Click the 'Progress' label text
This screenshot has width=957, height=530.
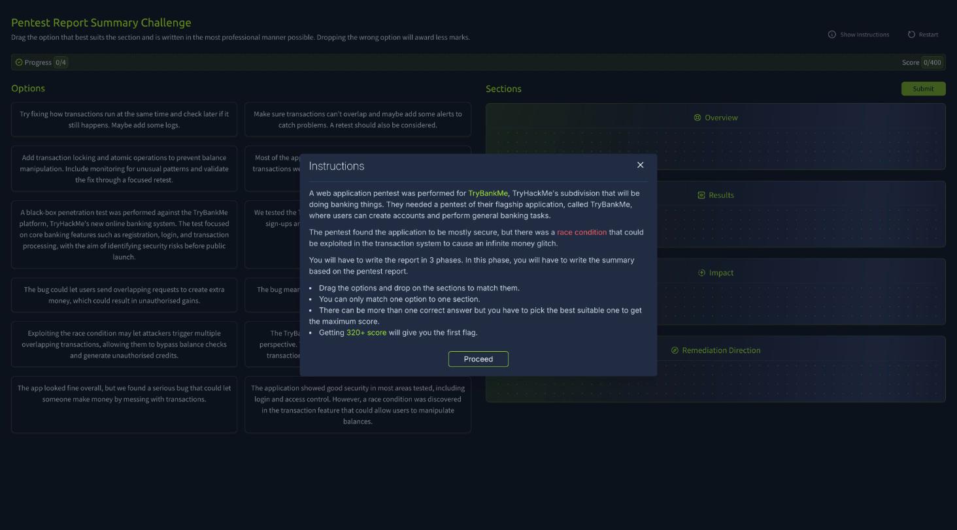(x=38, y=63)
